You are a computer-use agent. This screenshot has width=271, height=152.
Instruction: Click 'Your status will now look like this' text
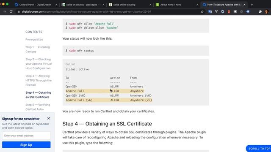tap(87, 38)
